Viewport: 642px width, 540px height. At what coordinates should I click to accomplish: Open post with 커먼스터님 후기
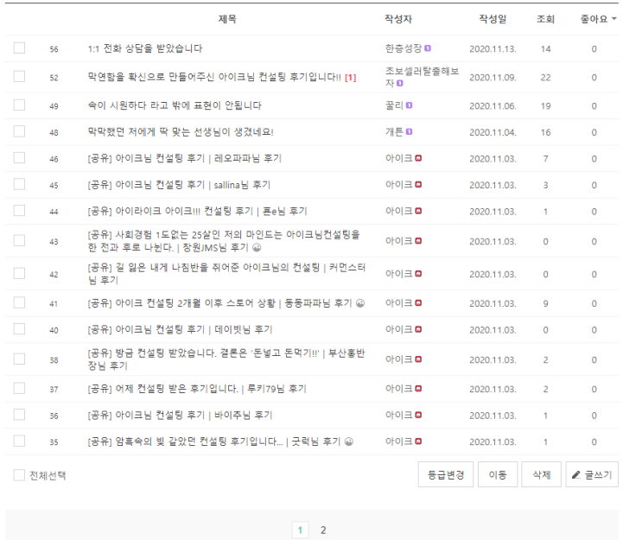point(226,274)
